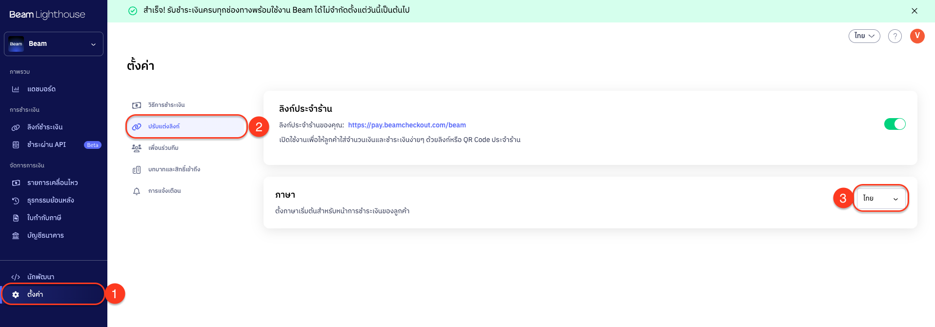The width and height of the screenshot is (935, 327).
Task: Click the แดชบอร์ด chart icon
Action: 16,89
